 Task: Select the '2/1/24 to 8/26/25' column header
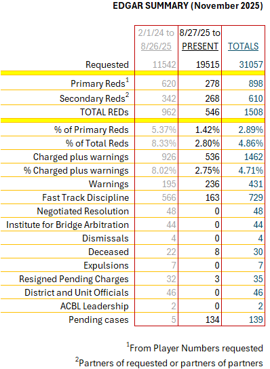point(156,39)
